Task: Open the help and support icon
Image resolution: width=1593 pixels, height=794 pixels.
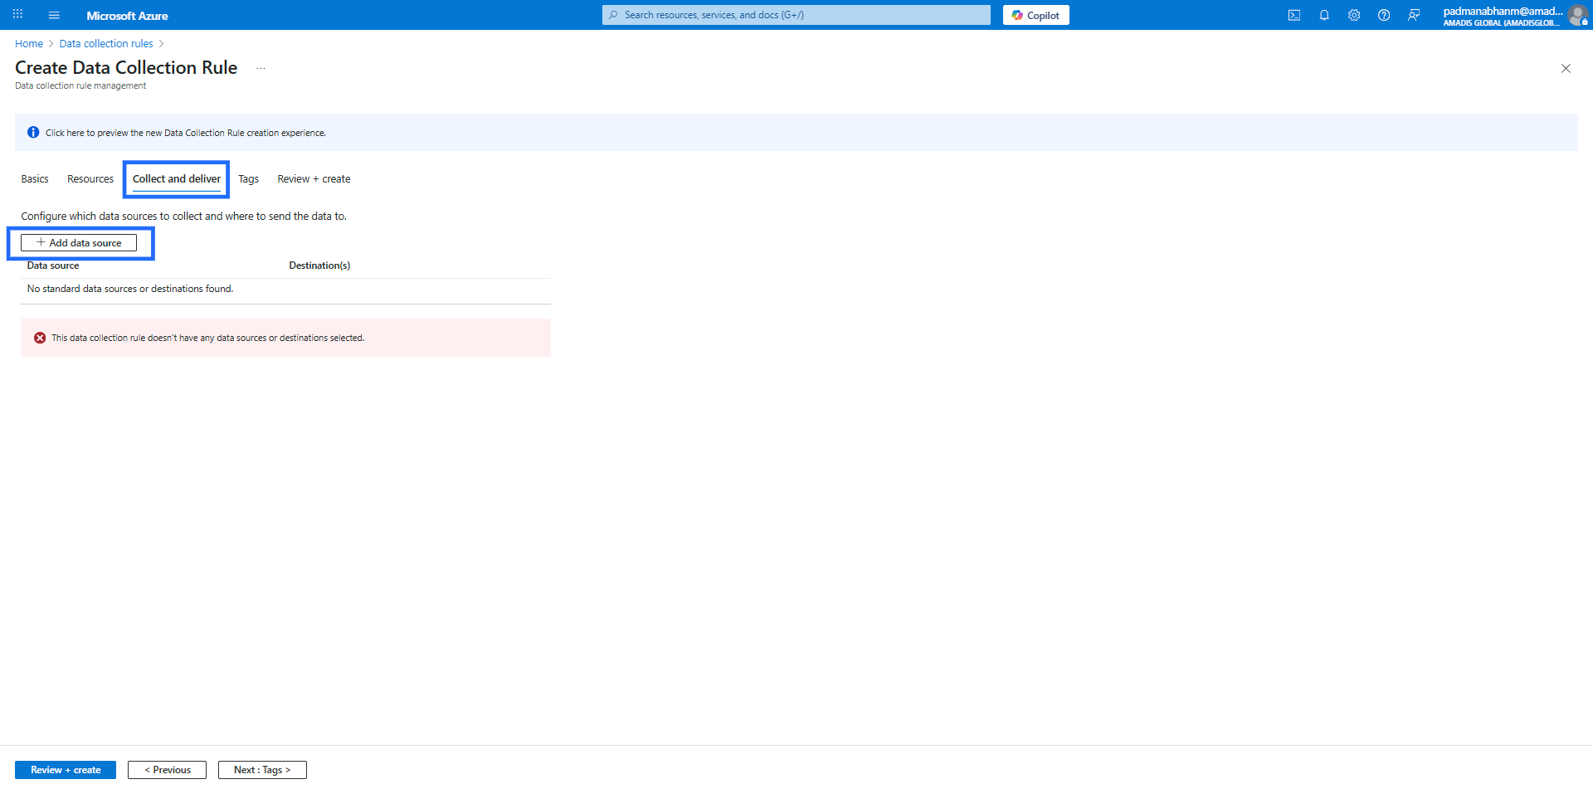Action: coord(1383,15)
